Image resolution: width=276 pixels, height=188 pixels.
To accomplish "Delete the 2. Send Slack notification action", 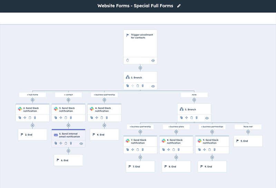I will (x=35, y=118).
